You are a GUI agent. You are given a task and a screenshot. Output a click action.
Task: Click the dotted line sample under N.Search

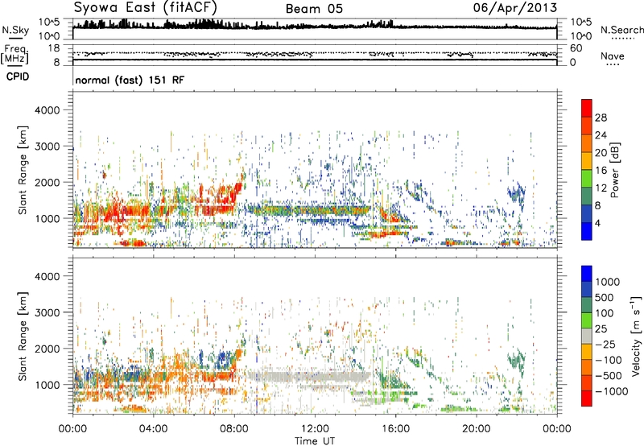(622, 39)
